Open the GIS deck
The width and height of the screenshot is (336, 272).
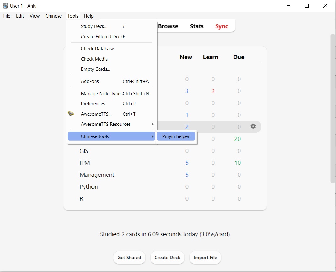pos(84,151)
